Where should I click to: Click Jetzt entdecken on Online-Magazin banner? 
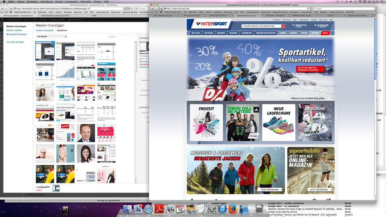pos(320,190)
